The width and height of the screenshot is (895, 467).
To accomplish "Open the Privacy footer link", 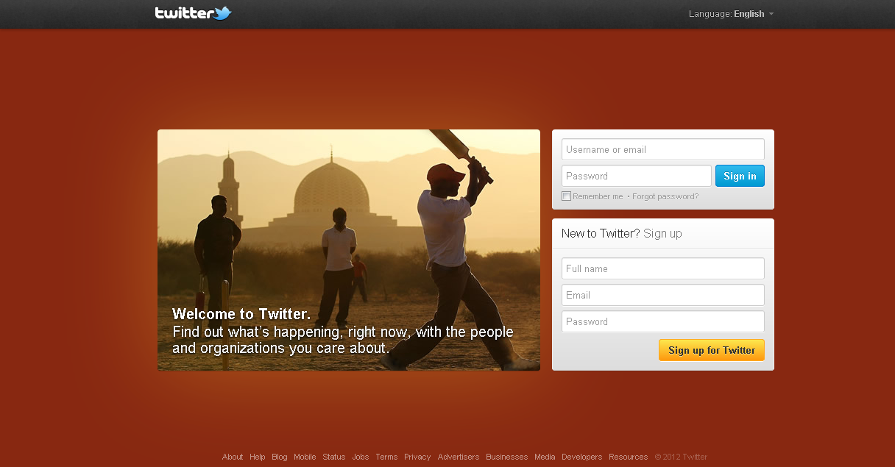I will 417,457.
